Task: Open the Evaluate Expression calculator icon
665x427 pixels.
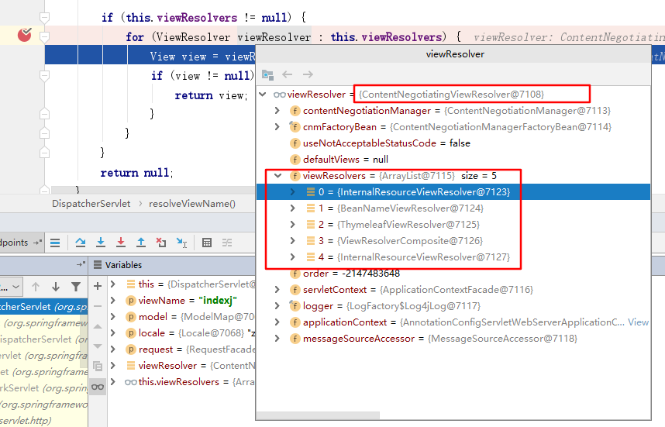Action: click(207, 243)
